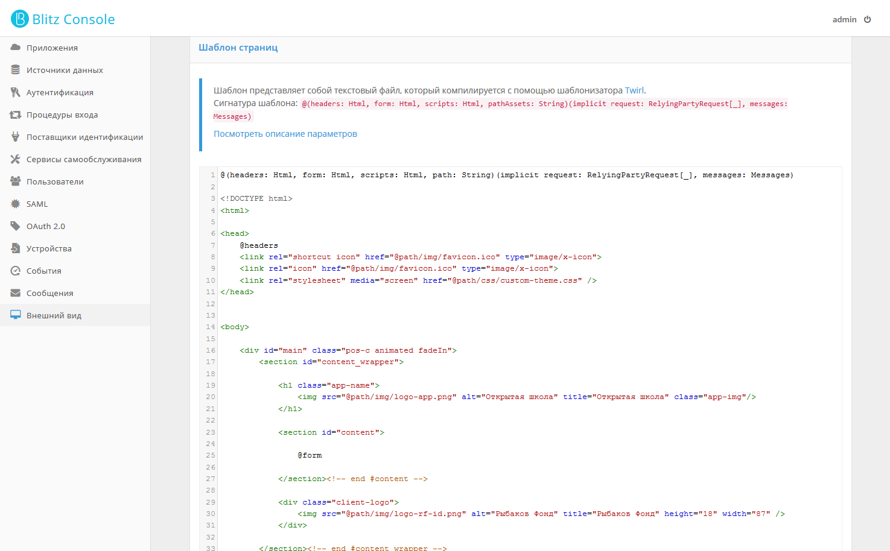The image size is (890, 551).
Task: Click the Blitz Console logo icon
Action: pos(20,19)
